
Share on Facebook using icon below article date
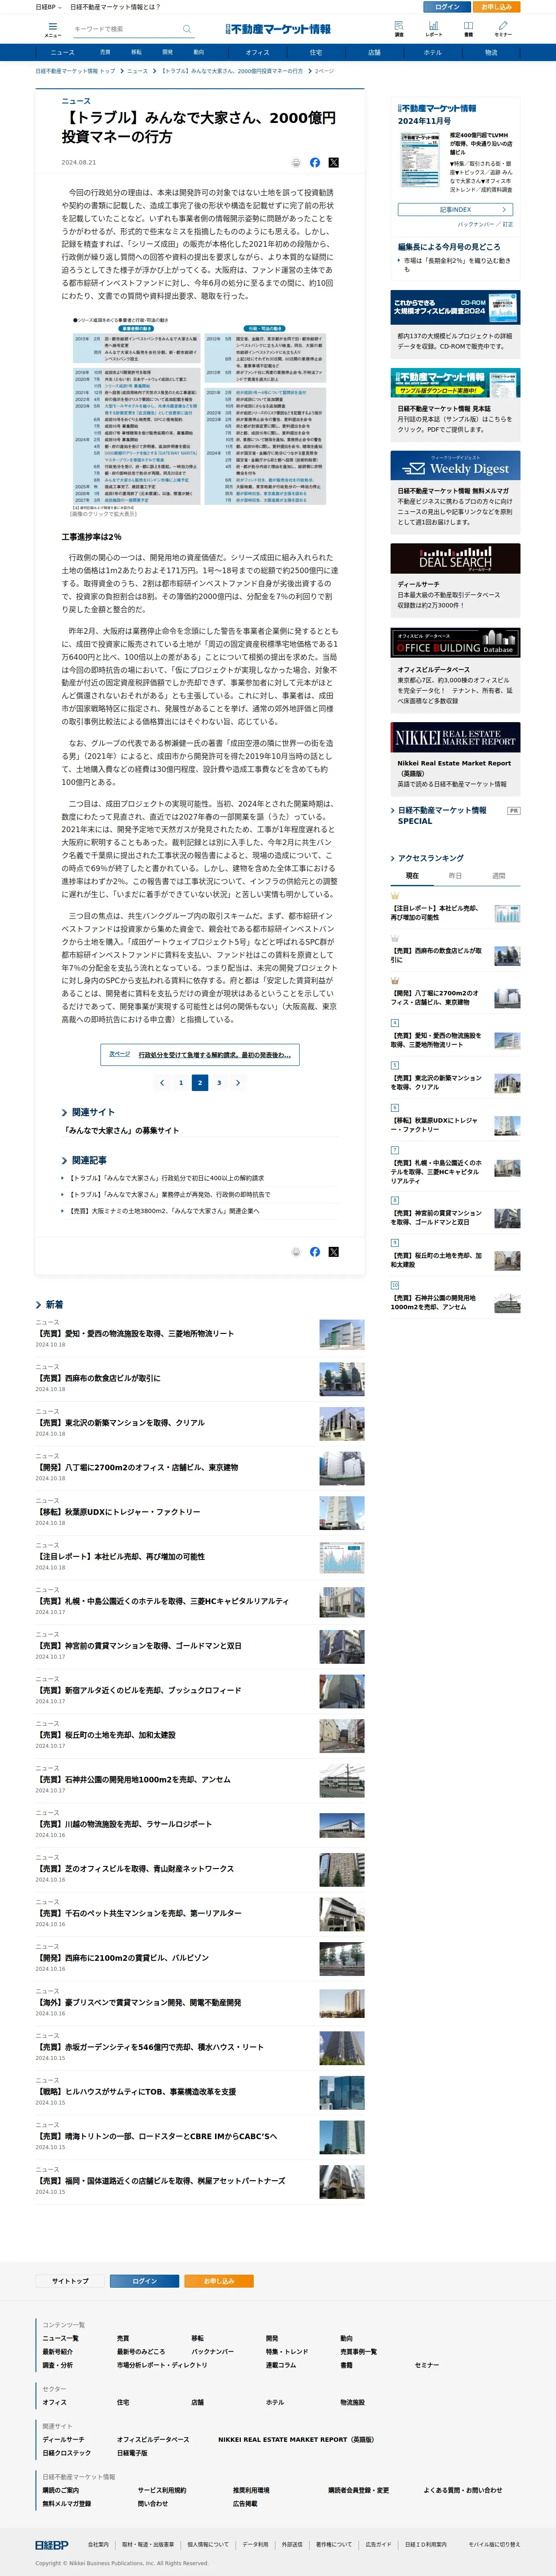click(x=315, y=162)
